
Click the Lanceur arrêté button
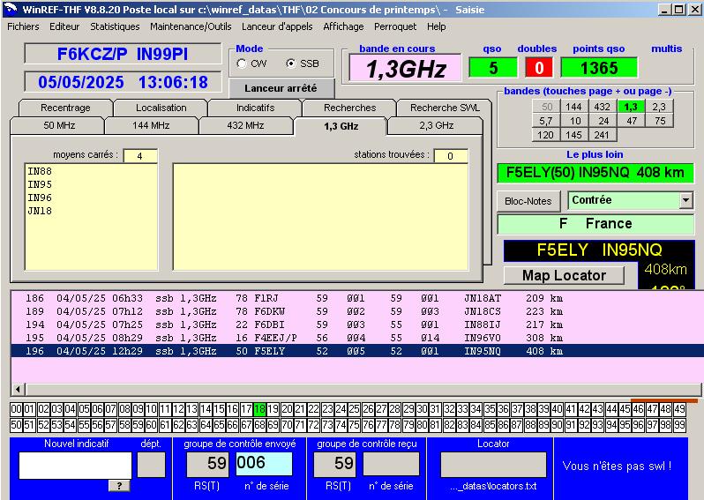[x=281, y=88]
